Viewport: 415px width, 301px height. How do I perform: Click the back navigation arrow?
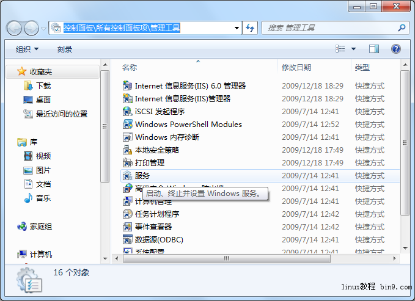pos(14,28)
